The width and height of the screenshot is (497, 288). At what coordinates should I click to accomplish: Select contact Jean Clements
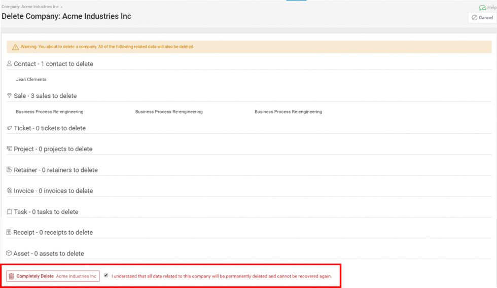pos(31,80)
